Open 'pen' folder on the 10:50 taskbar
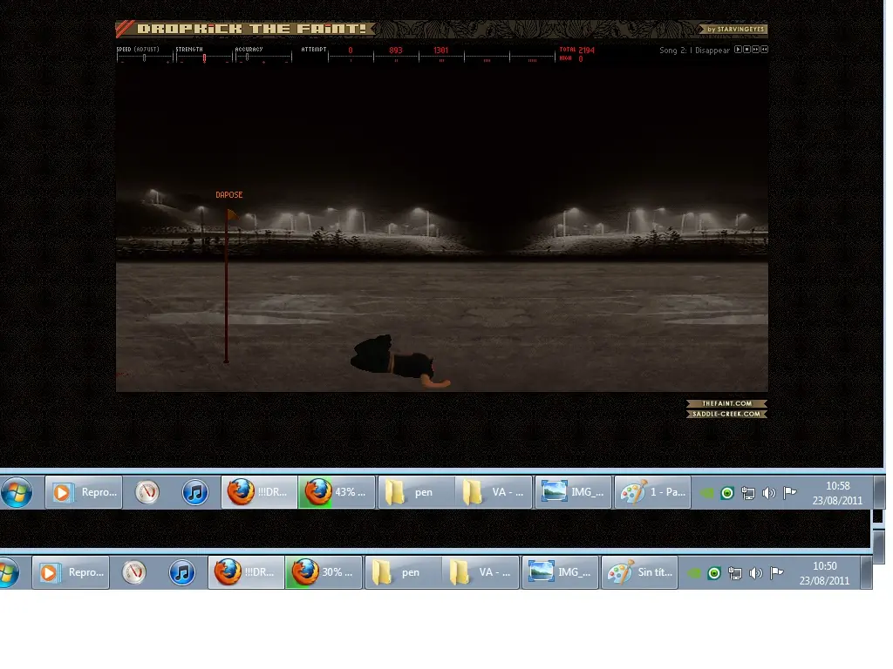This screenshot has width=893, height=669. click(404, 572)
